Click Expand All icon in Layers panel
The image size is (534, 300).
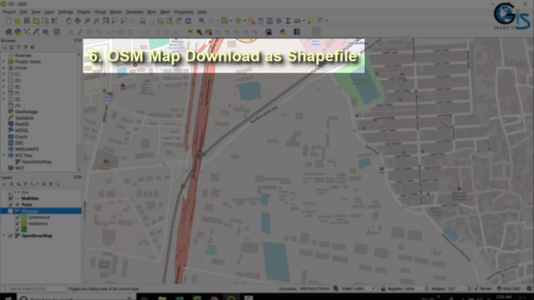[44, 184]
